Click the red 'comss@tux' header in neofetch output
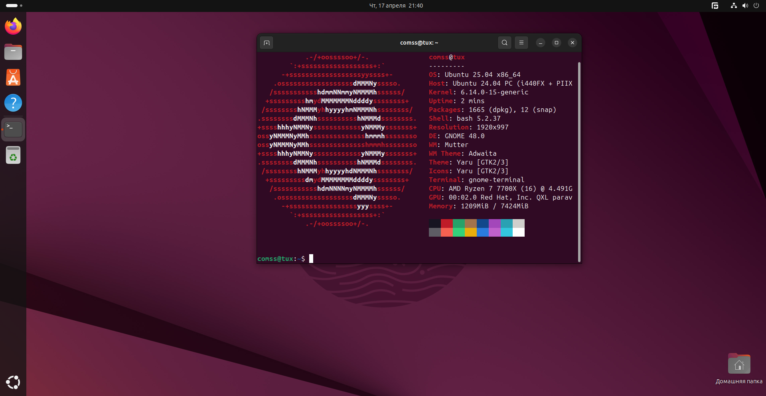 (447, 57)
